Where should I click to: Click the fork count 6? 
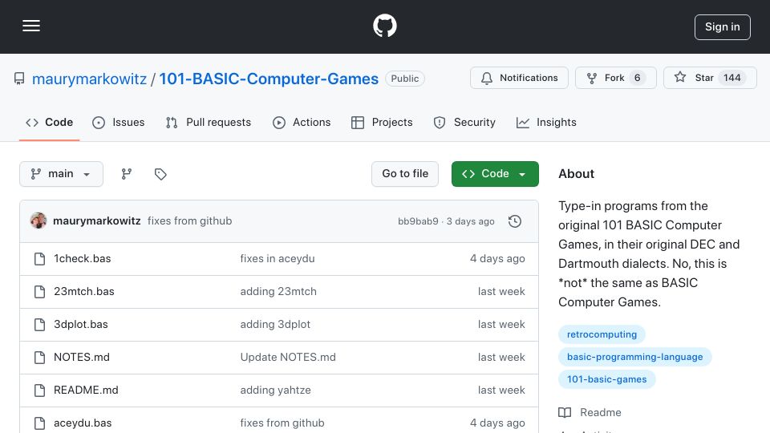(x=637, y=78)
